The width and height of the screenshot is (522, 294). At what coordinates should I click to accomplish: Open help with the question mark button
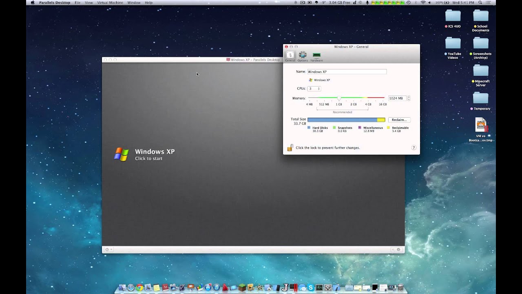click(414, 148)
